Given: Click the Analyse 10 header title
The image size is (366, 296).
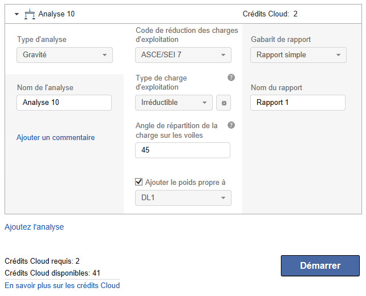Looking at the screenshot, I should coord(56,14).
